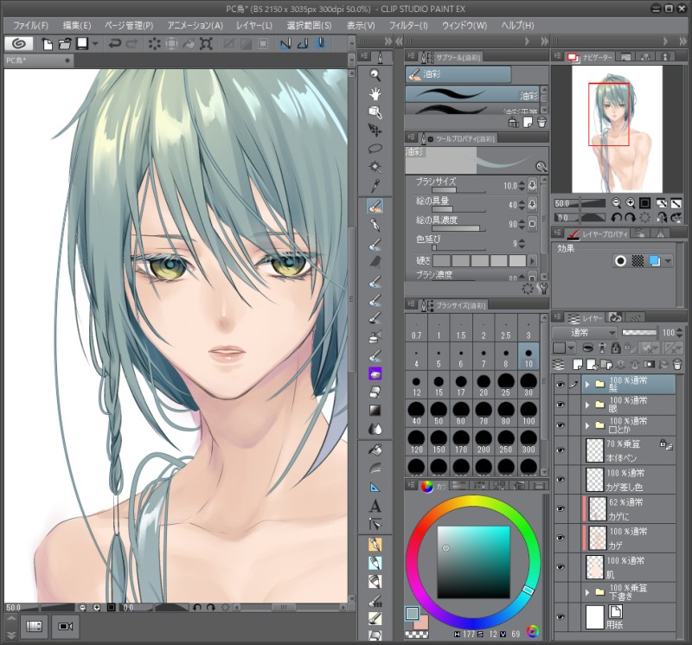Open layer color dropdown in Layer Property

coord(668,261)
